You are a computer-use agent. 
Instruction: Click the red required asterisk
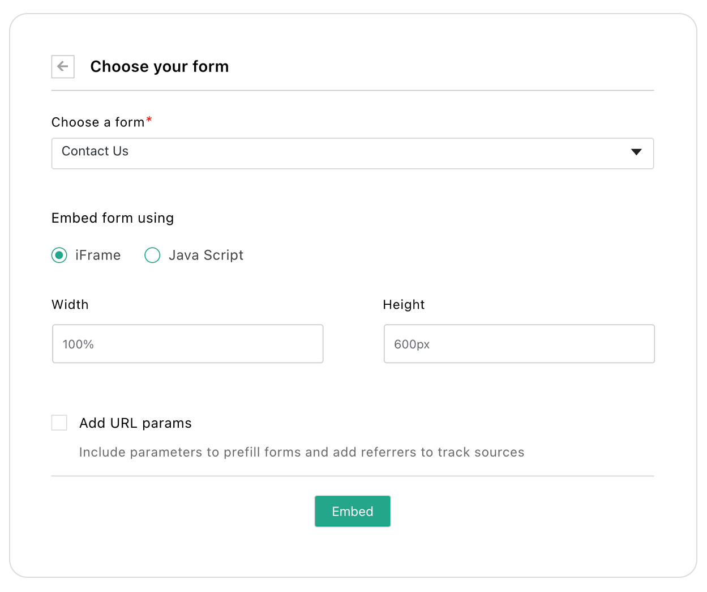(x=149, y=120)
